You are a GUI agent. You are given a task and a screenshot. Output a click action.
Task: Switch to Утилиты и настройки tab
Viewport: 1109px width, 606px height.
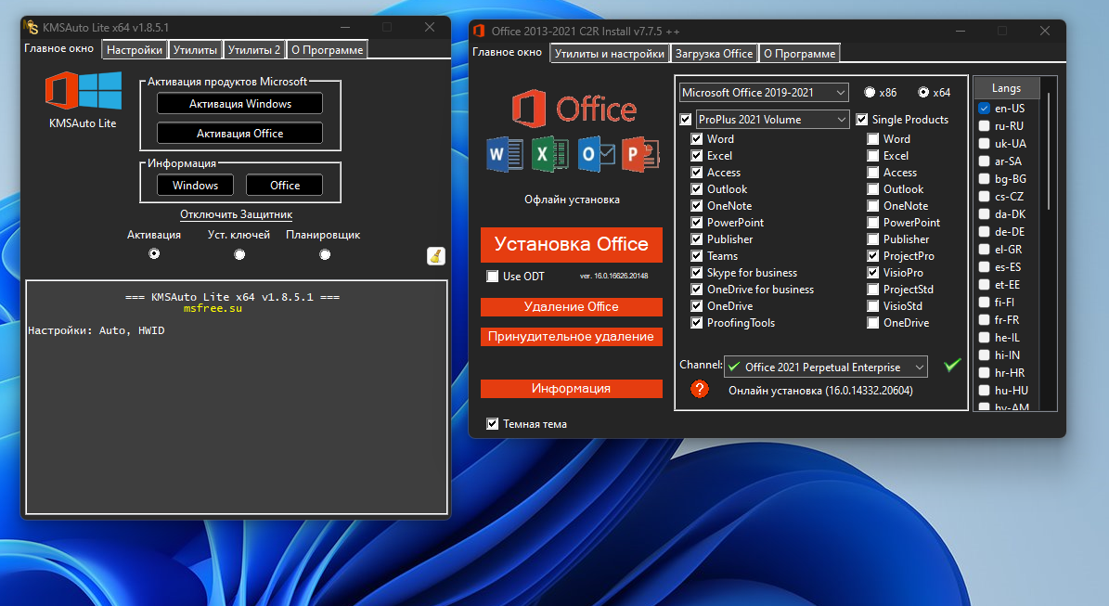click(x=610, y=54)
